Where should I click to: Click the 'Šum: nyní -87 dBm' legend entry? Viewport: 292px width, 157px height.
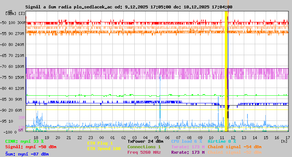pos(27,154)
